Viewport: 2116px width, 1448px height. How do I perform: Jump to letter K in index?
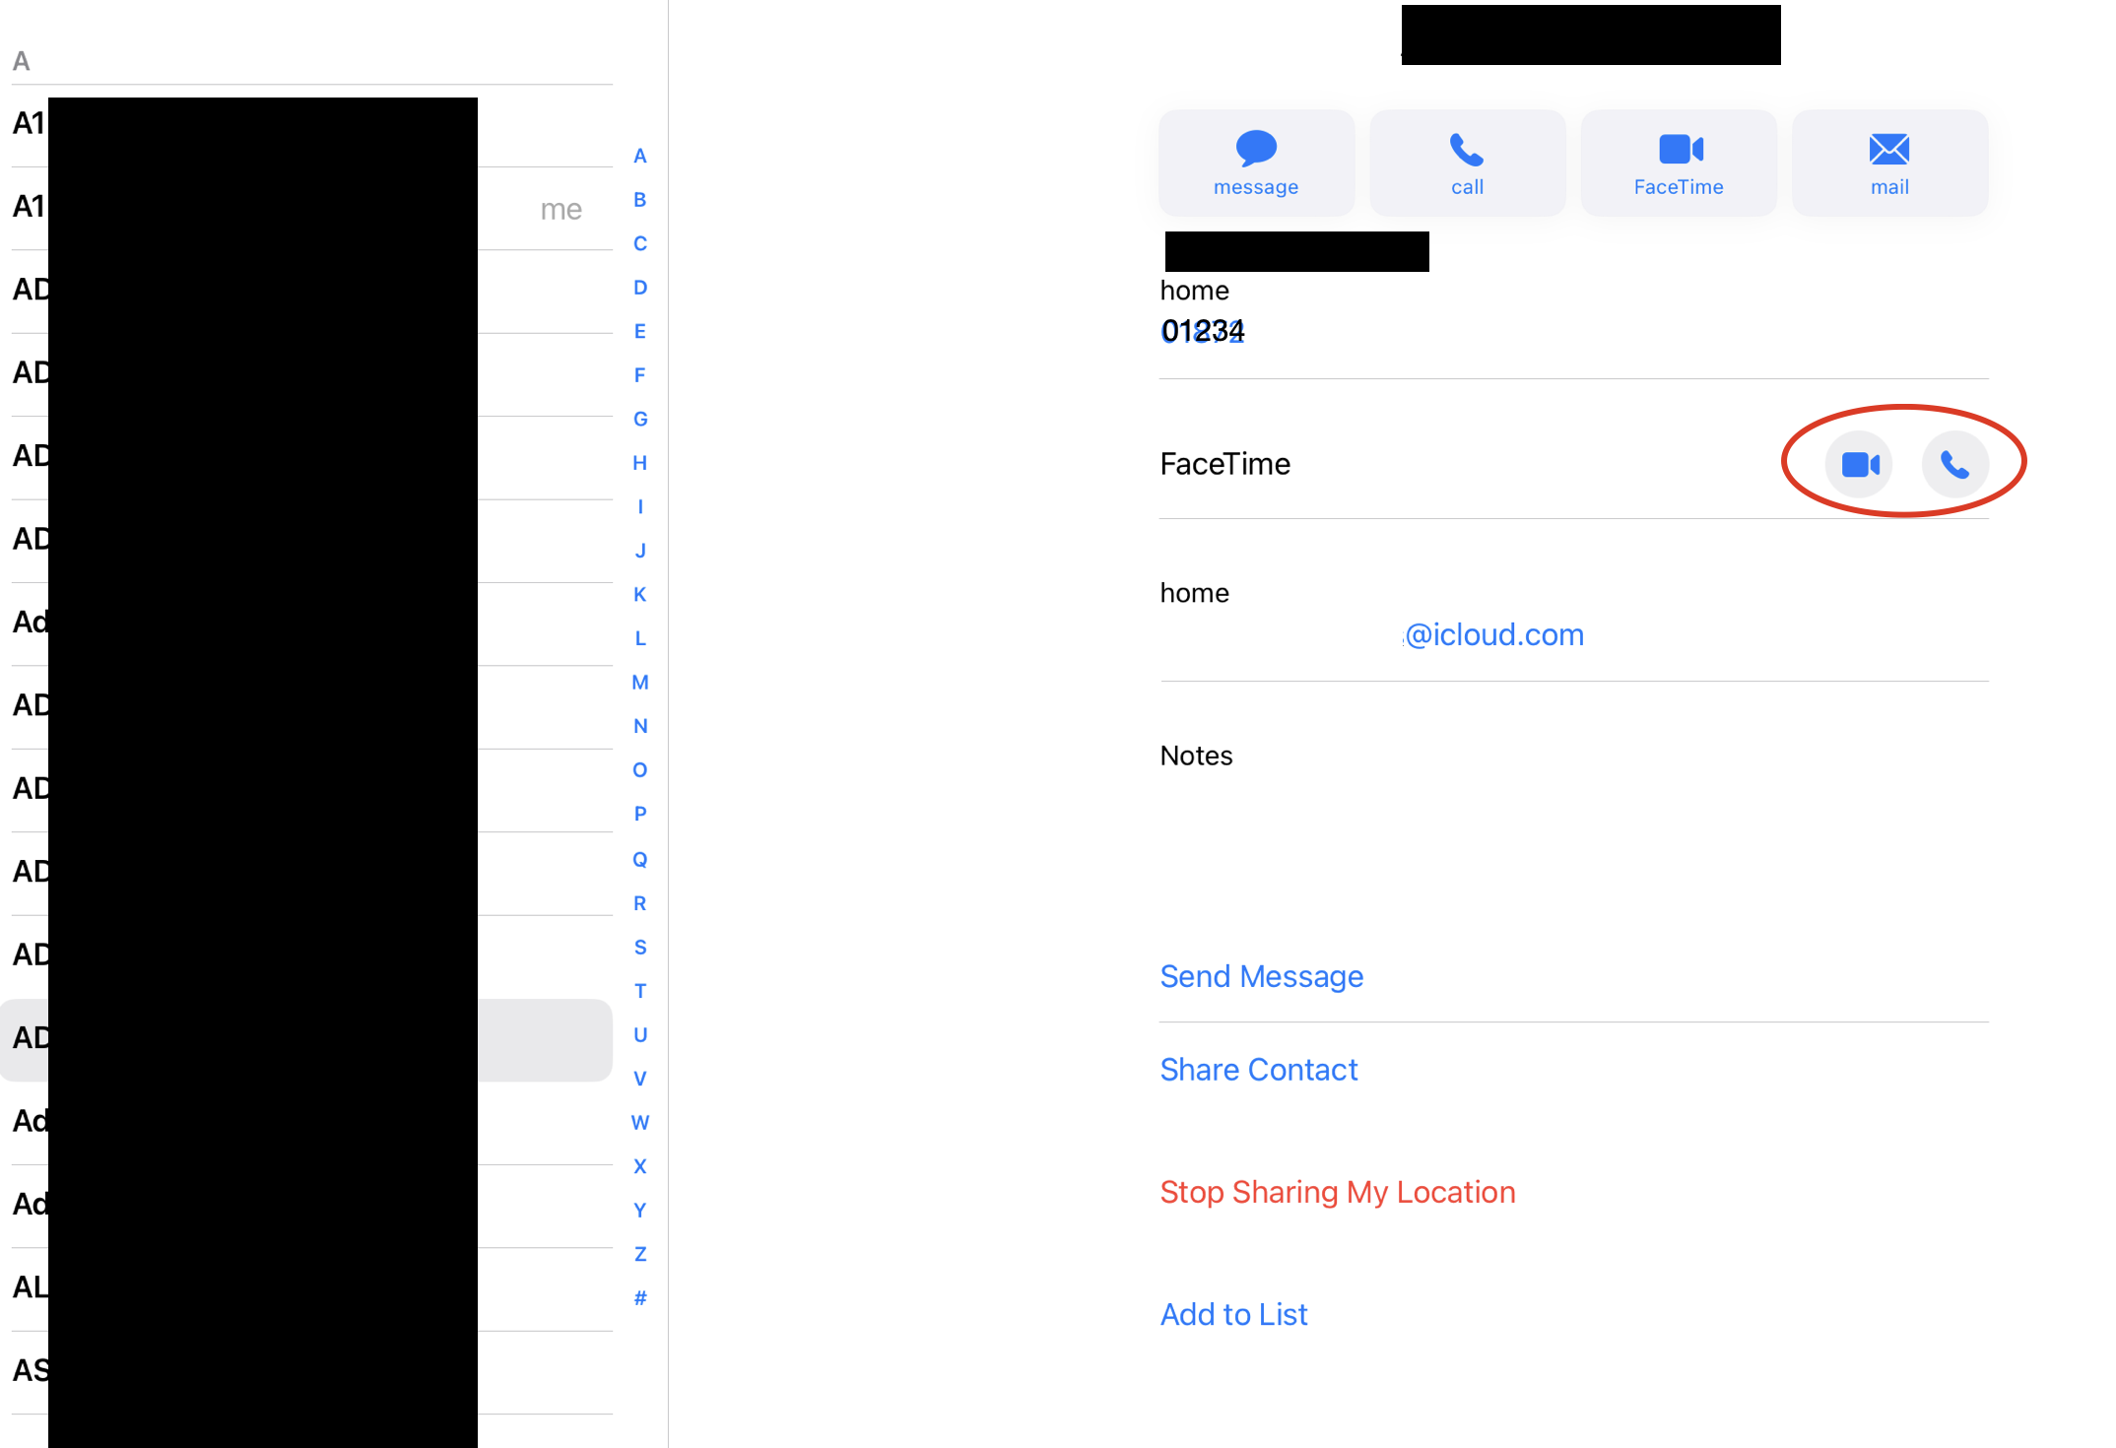coord(640,594)
